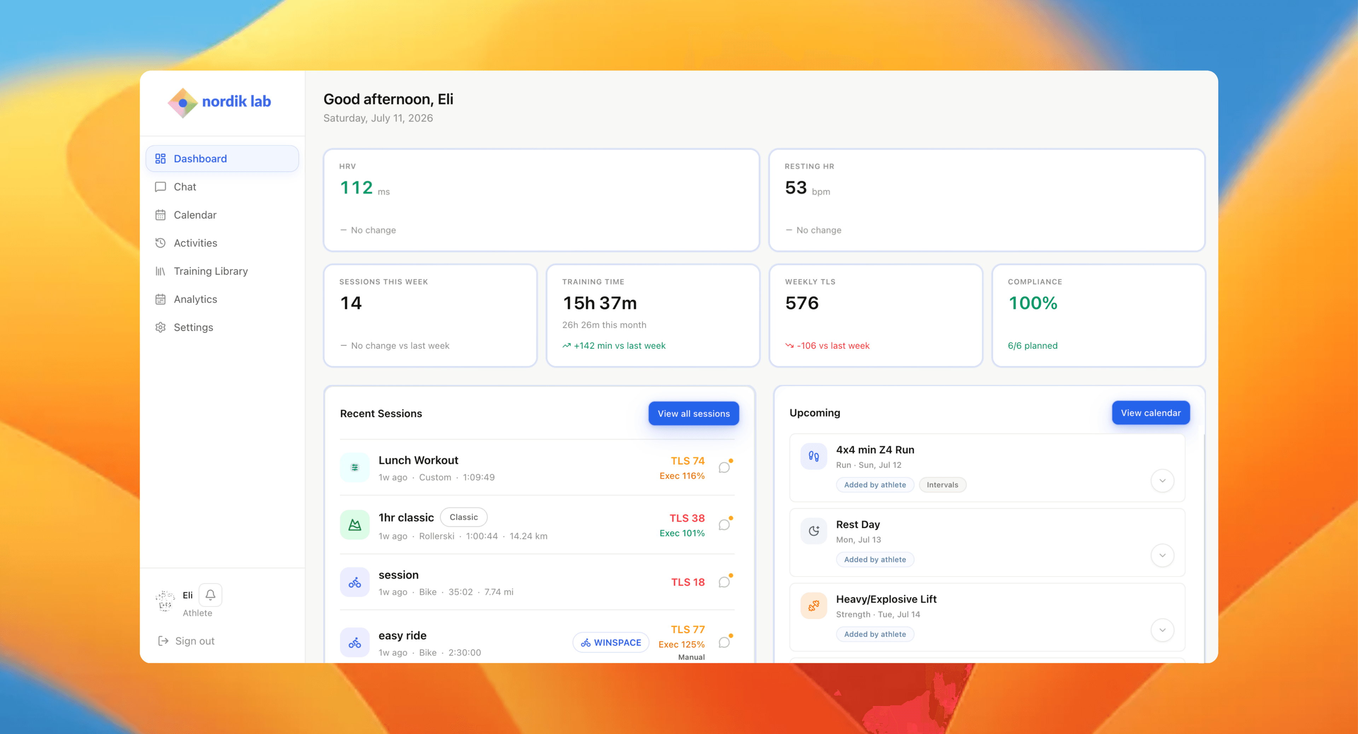The image size is (1358, 734).
Task: Click the Analytics sidebar icon
Action: 160,299
